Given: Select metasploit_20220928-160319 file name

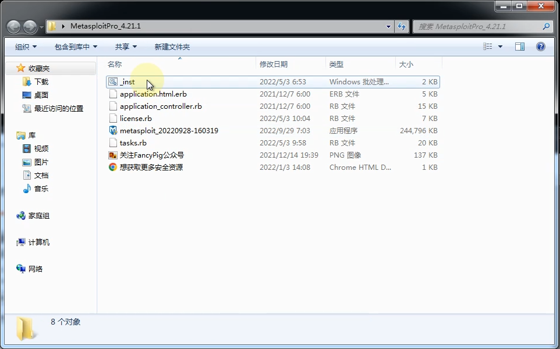Looking at the screenshot, I should point(169,131).
